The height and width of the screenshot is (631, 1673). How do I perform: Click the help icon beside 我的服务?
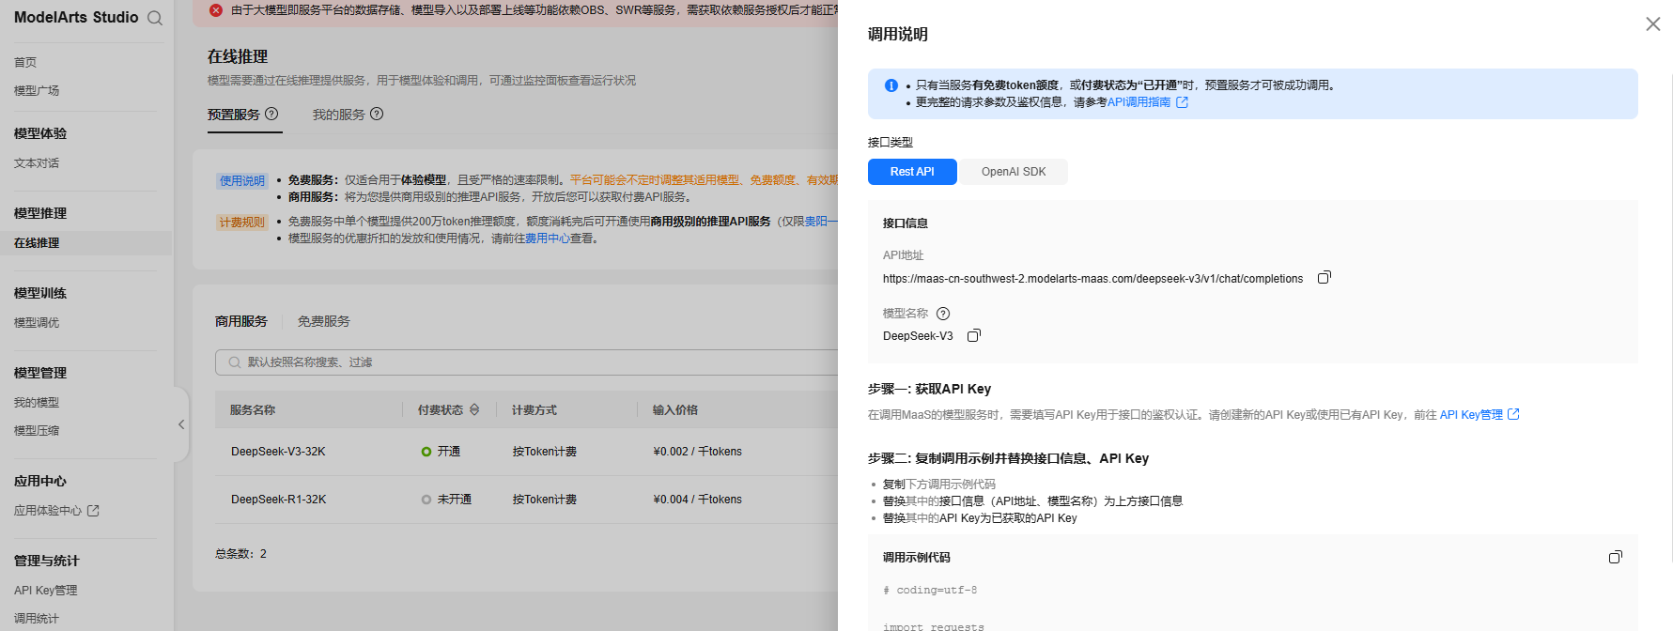point(377,114)
